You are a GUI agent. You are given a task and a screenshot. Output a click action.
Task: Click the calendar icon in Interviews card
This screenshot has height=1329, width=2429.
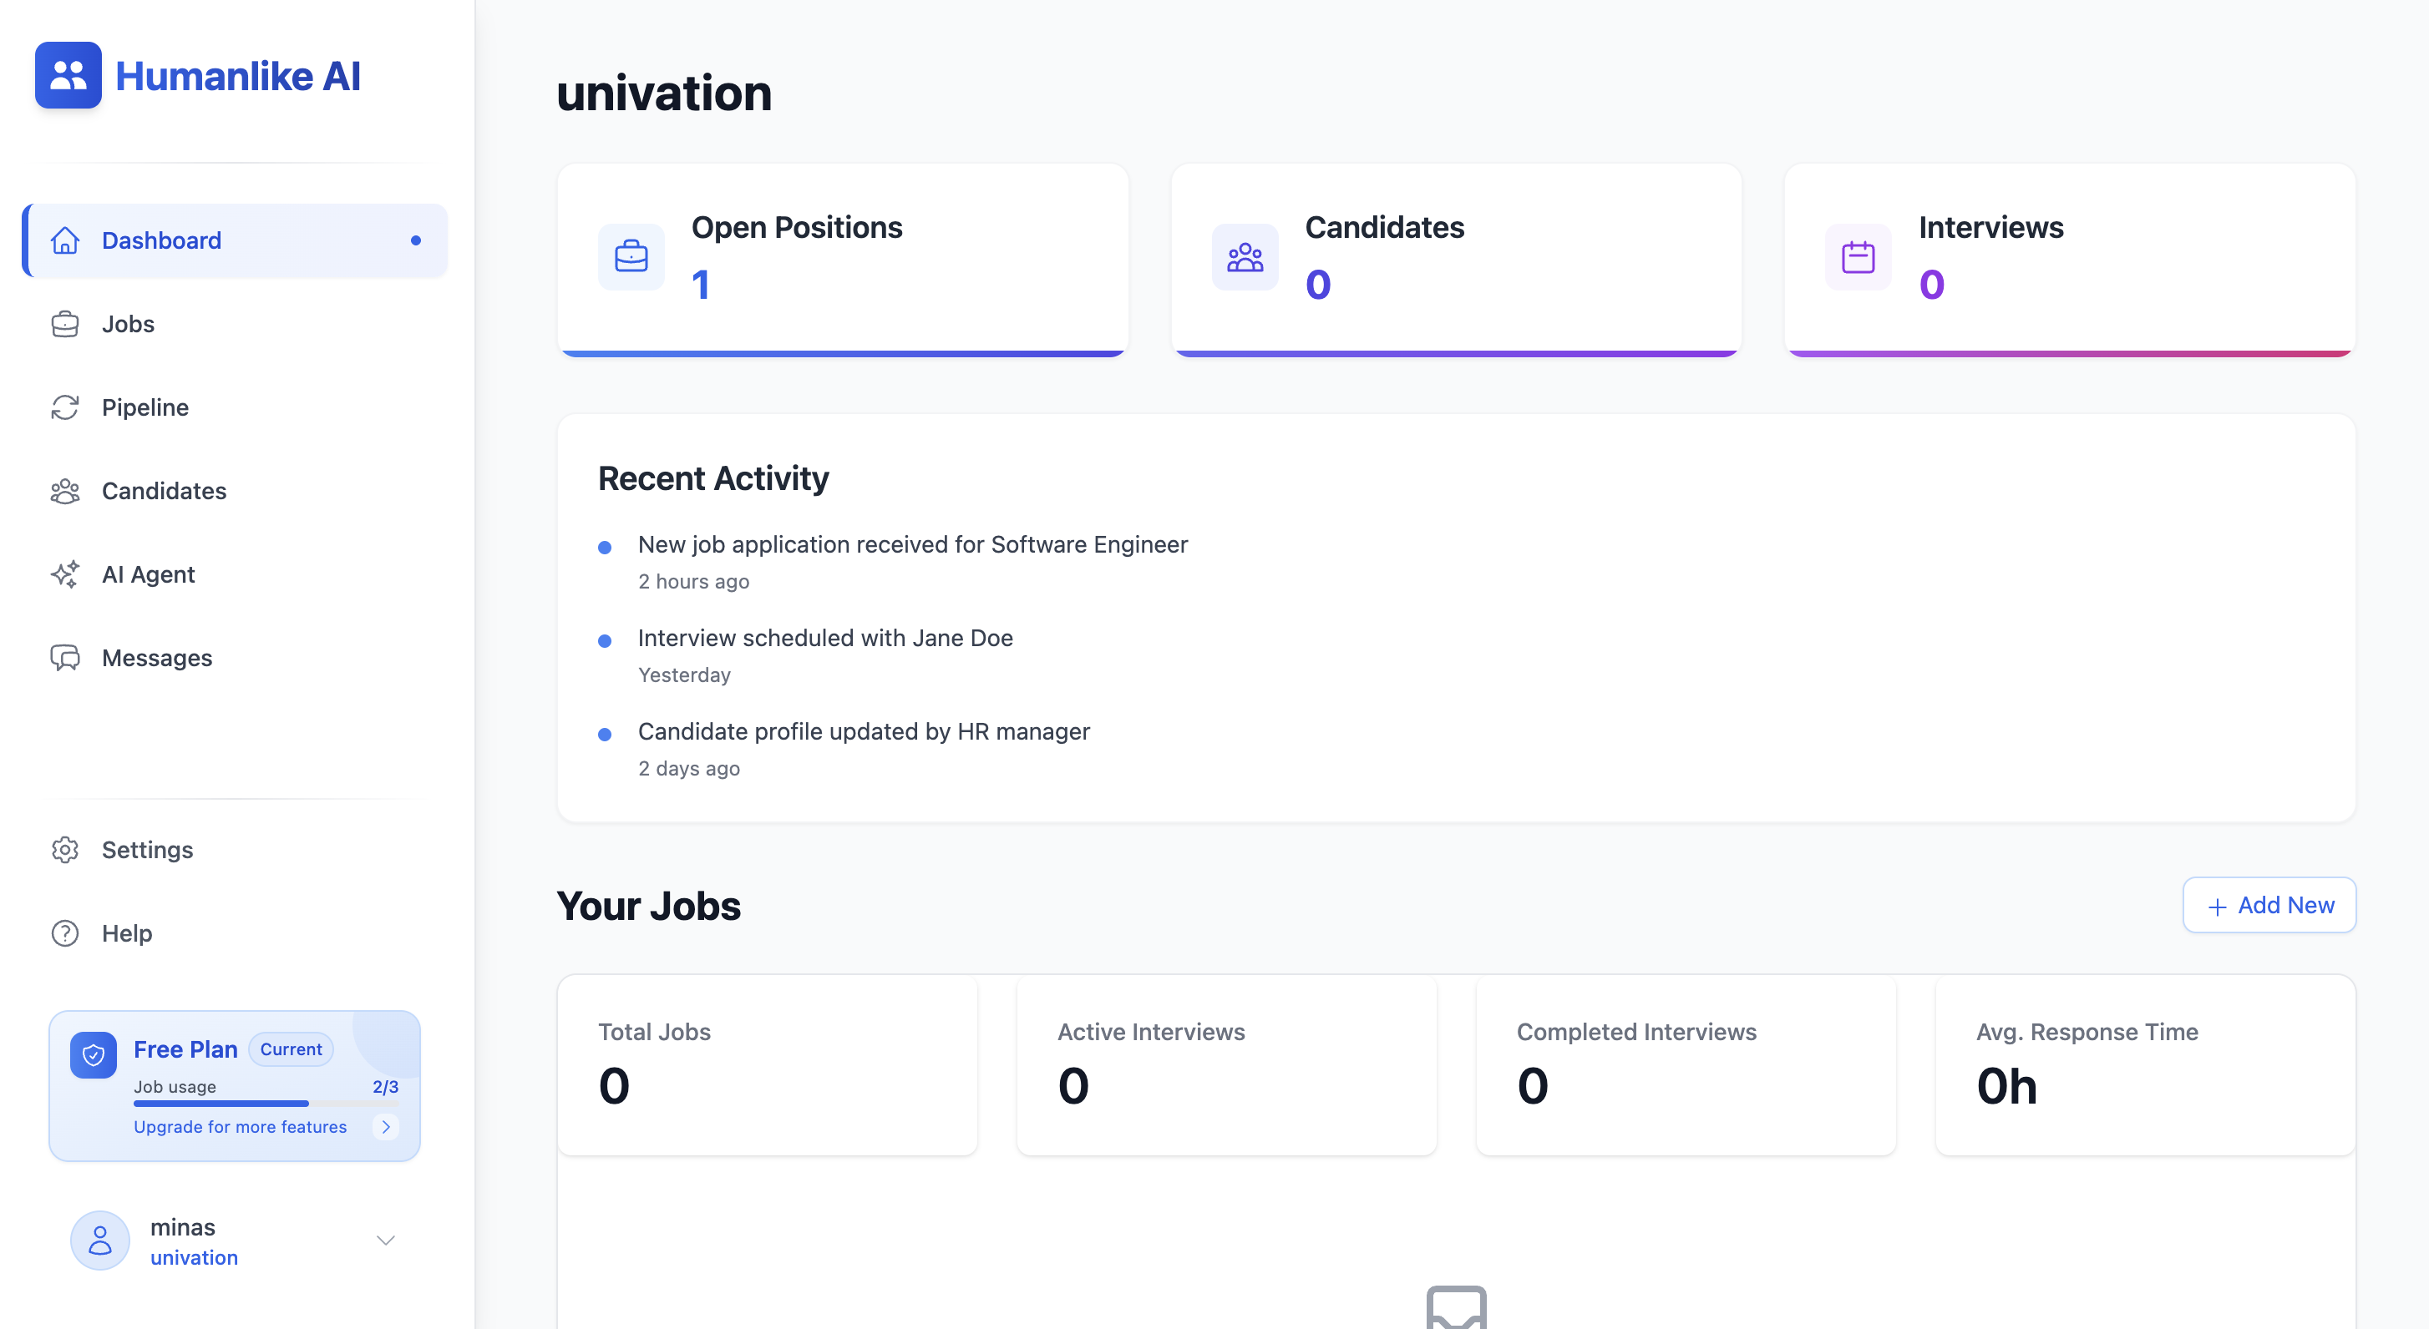pyautogui.click(x=1858, y=256)
